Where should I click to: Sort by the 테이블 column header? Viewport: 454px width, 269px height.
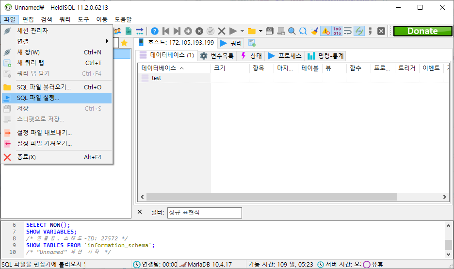point(310,68)
